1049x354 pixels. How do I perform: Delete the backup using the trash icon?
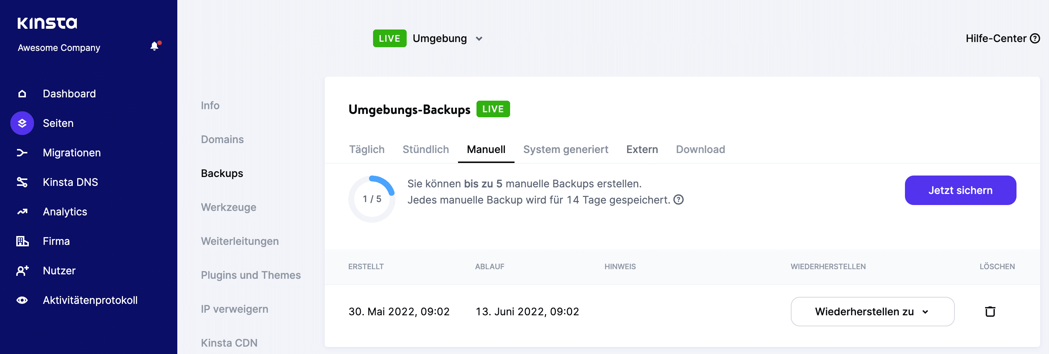click(990, 311)
